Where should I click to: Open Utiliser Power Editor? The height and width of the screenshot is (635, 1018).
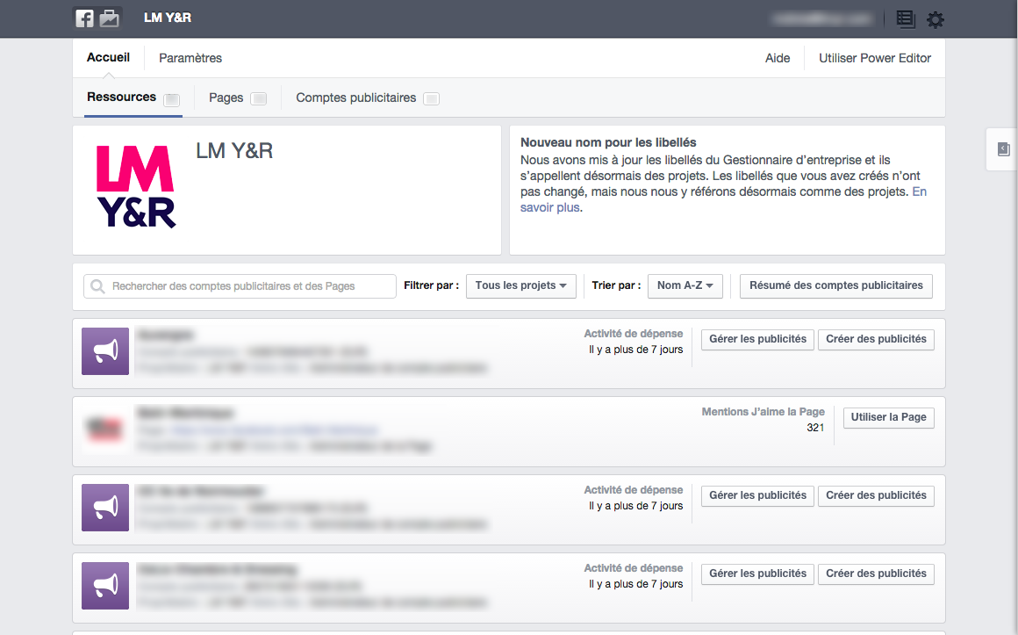tap(875, 58)
